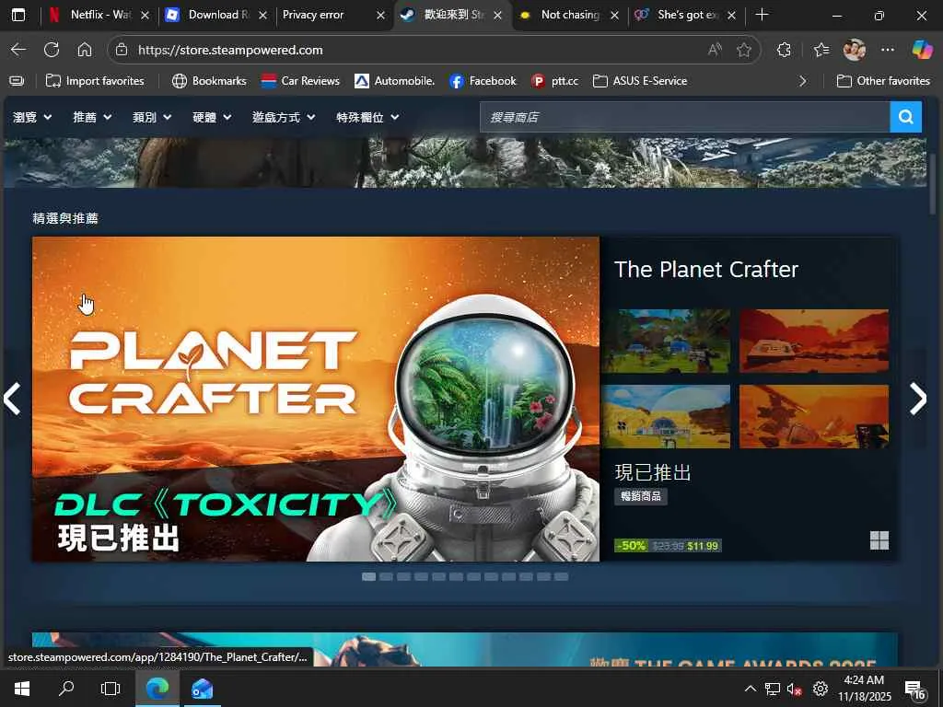Screen dimensions: 943x707
Task: Open the tab actions menu icon
Action: click(x=18, y=15)
